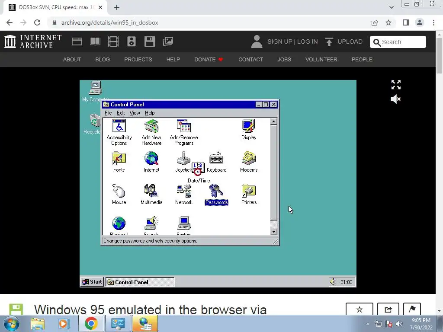Click the Windows 95 Start button
Image resolution: width=443 pixels, height=332 pixels.
92,282
